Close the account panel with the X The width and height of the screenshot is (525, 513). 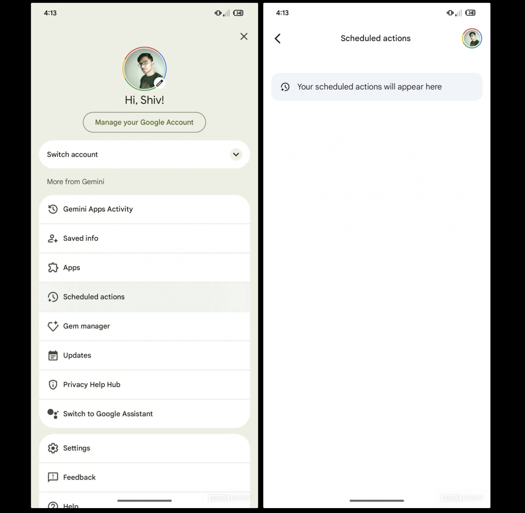244,36
